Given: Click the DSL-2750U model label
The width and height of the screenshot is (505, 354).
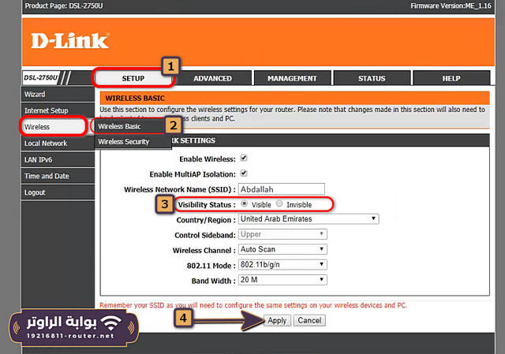Looking at the screenshot, I should (40, 77).
